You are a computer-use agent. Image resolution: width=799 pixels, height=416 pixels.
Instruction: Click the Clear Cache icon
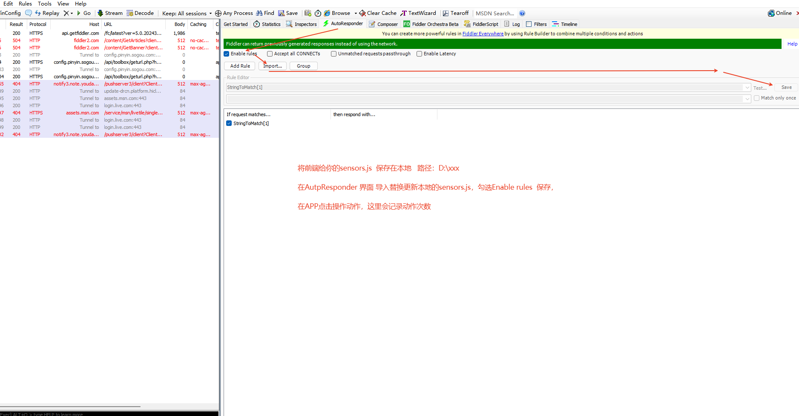coord(362,13)
